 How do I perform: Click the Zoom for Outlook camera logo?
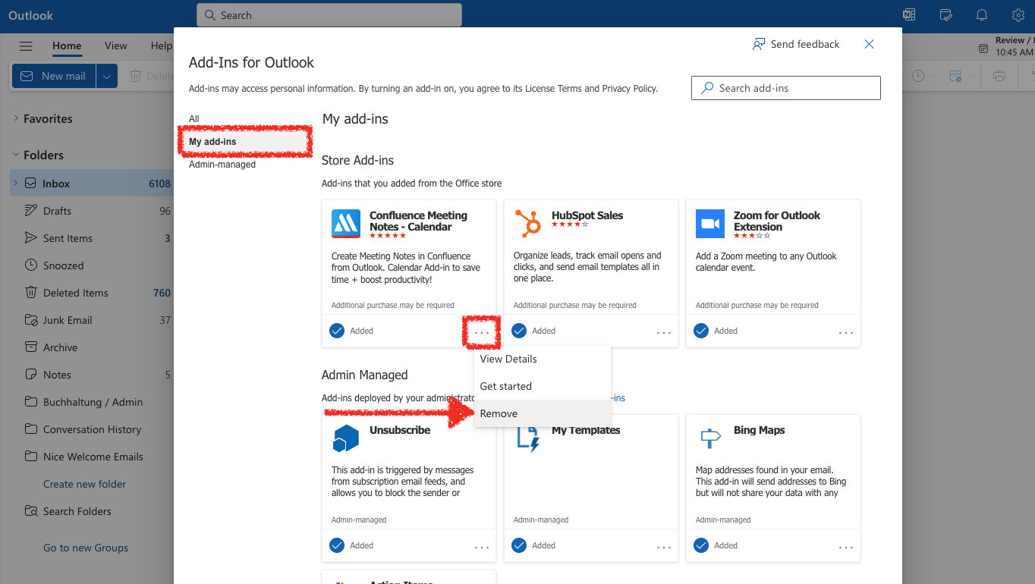click(710, 224)
